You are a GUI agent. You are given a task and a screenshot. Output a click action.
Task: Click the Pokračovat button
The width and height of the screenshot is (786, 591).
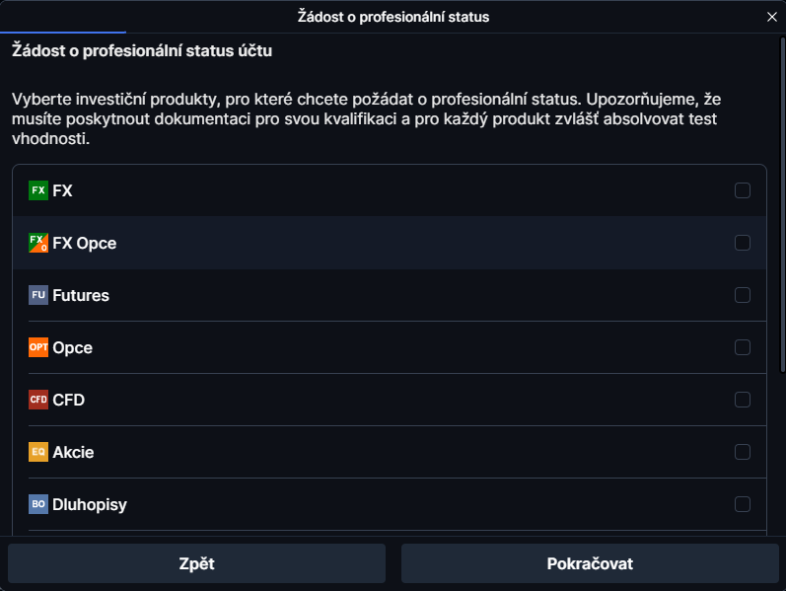(x=589, y=564)
